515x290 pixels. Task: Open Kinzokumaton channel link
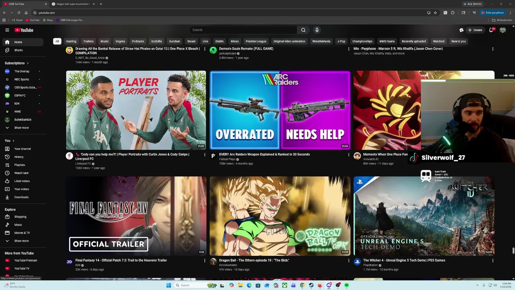click(228, 265)
